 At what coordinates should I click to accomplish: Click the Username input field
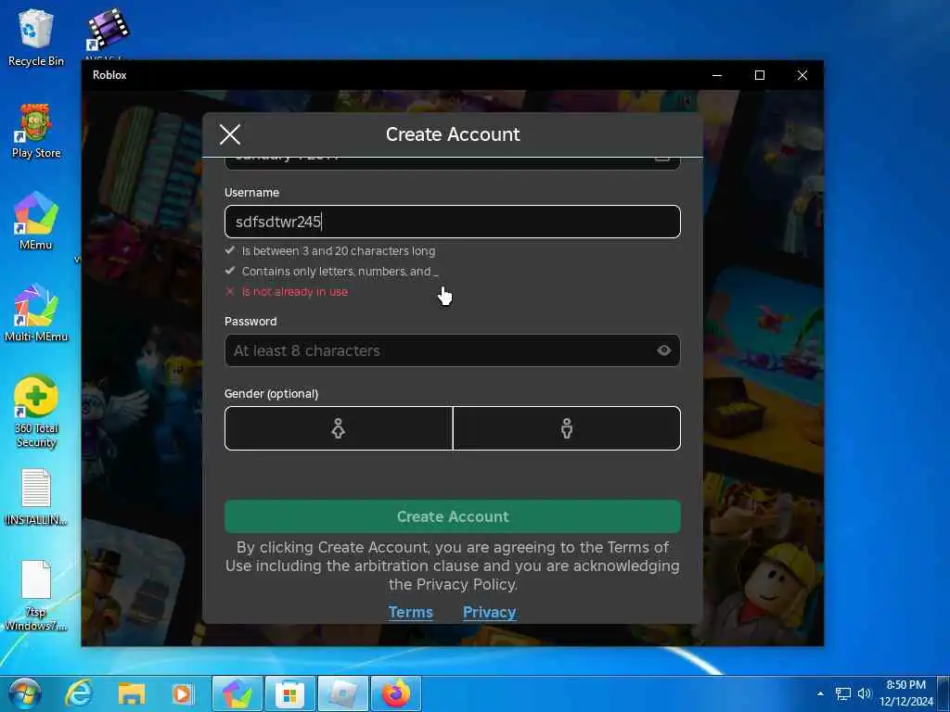[453, 222]
